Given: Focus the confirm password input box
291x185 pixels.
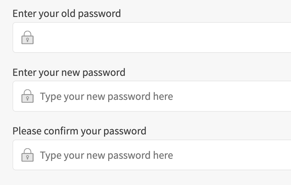Looking at the screenshot, I should coord(224,155).
